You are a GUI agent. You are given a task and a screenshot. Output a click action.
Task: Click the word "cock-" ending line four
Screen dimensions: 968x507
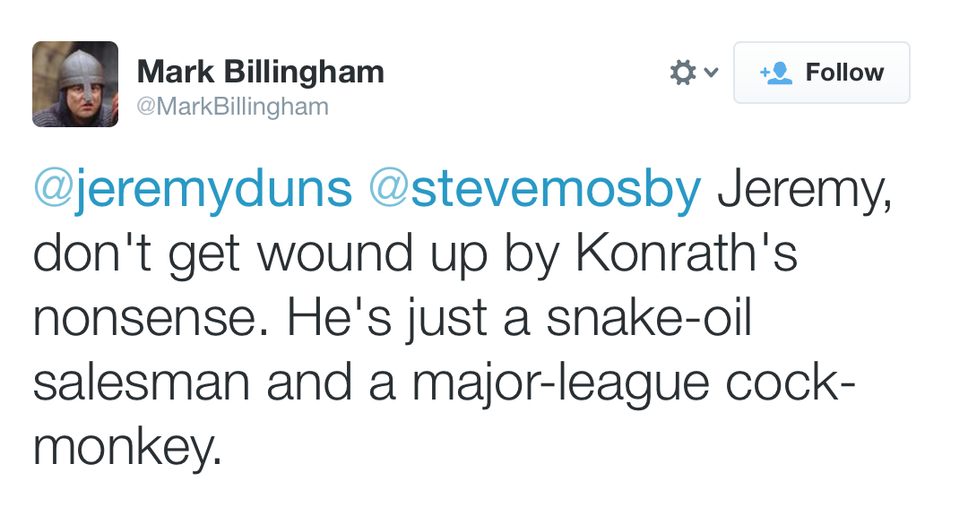(789, 383)
